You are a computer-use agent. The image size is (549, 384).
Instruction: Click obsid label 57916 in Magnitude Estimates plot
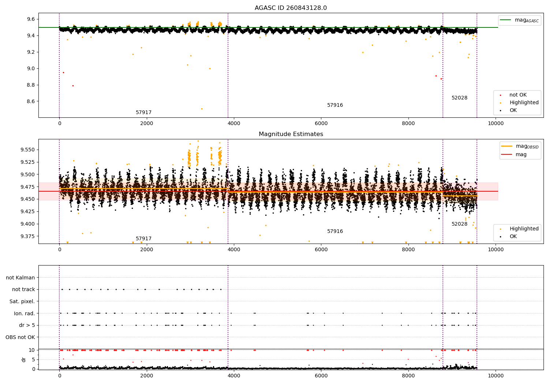coord(335,231)
